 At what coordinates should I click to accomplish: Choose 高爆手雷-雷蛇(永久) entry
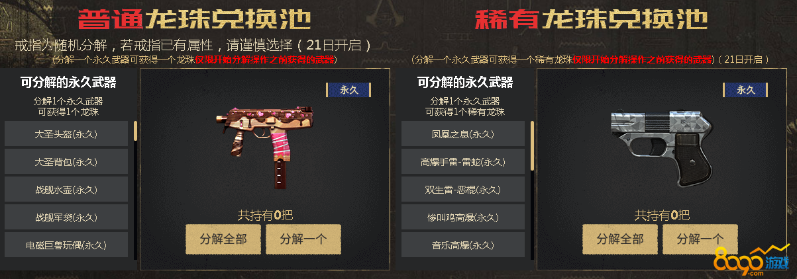pos(463,161)
